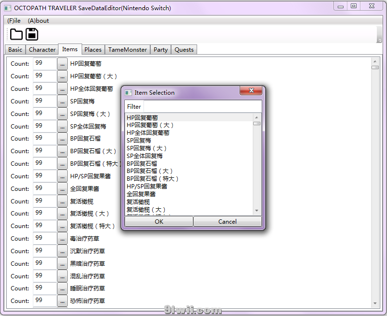387x316 pixels.
Task: Open item picker for 复活橄榄 row
Action: pos(62,201)
